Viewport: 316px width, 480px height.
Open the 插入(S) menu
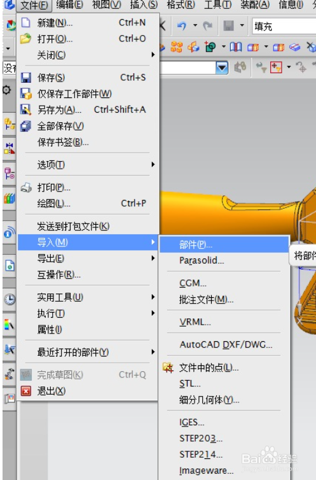pyautogui.click(x=144, y=5)
